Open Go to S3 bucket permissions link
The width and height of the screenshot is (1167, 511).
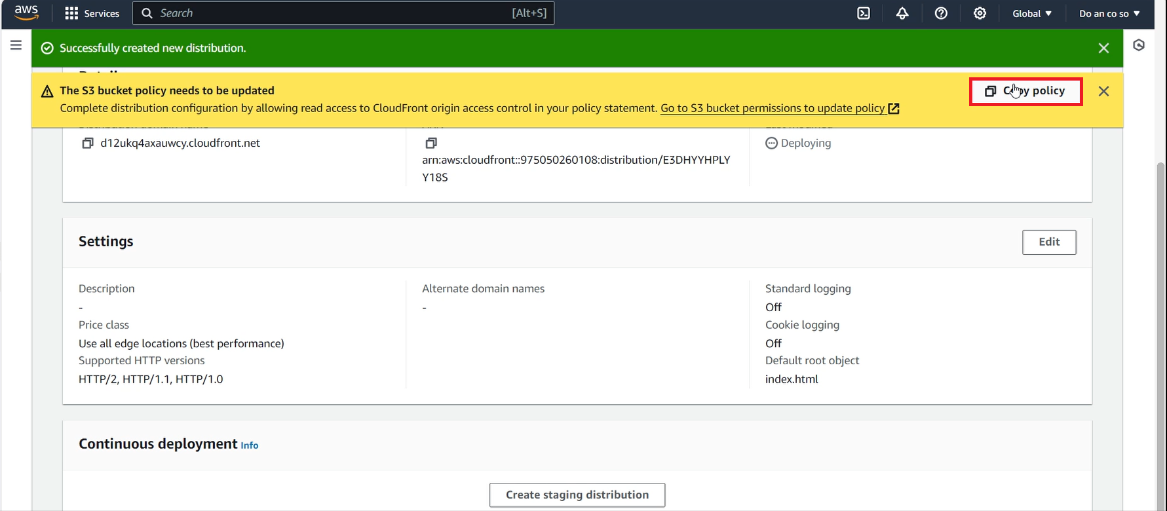(x=780, y=108)
